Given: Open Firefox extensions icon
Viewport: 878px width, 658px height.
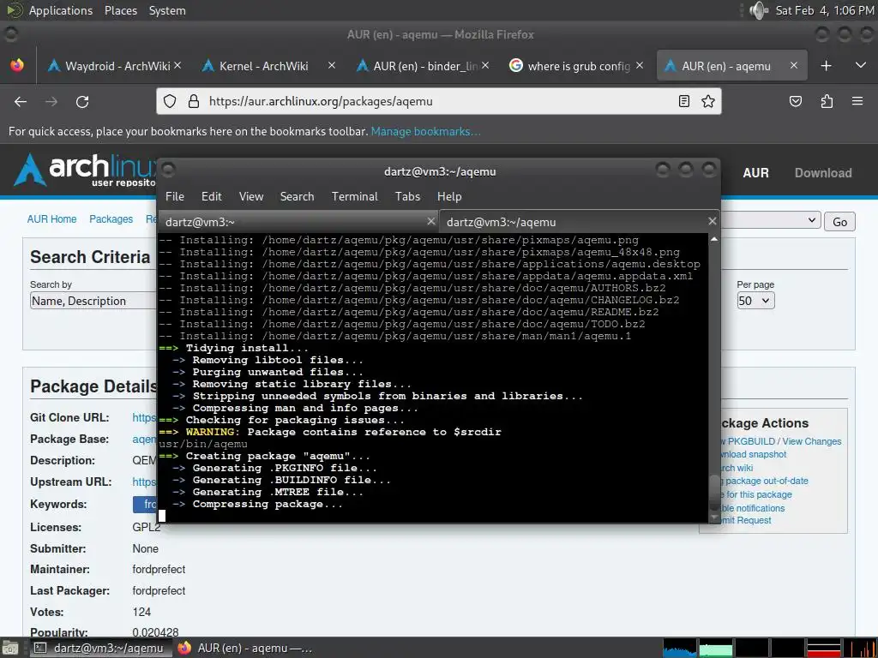Looking at the screenshot, I should (x=827, y=101).
